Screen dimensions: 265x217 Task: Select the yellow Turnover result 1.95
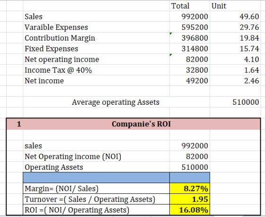coord(190,199)
